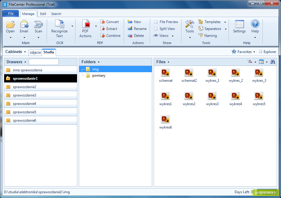
Task: Click the Scan scanner icon
Action: click(x=38, y=24)
